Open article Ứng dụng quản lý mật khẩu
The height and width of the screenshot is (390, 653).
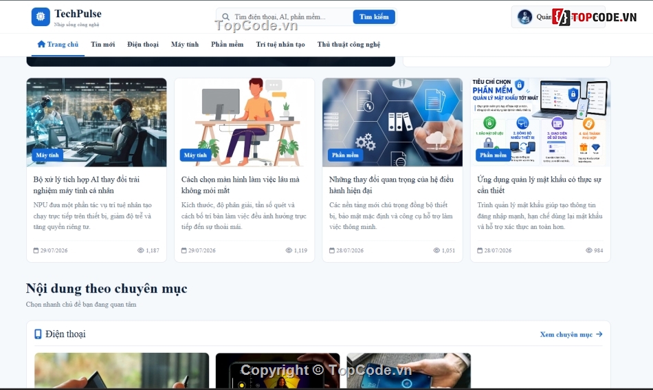[x=539, y=184]
